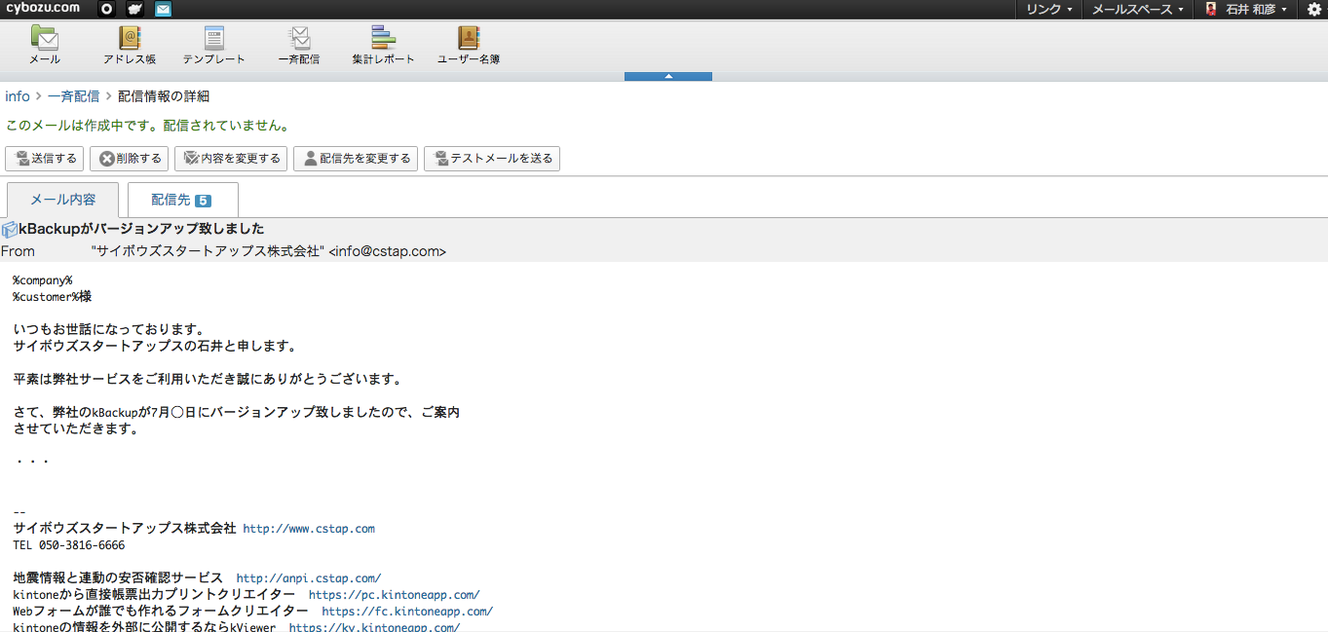Open the アドレス帳 address book icon
Screen dimensions: 1328x632
pos(130,45)
